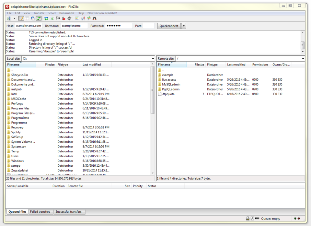Viewport: 311px width, 226px height.
Task: Open the Site Manager dropdown arrow
Action: pyautogui.click(x=14, y=18)
